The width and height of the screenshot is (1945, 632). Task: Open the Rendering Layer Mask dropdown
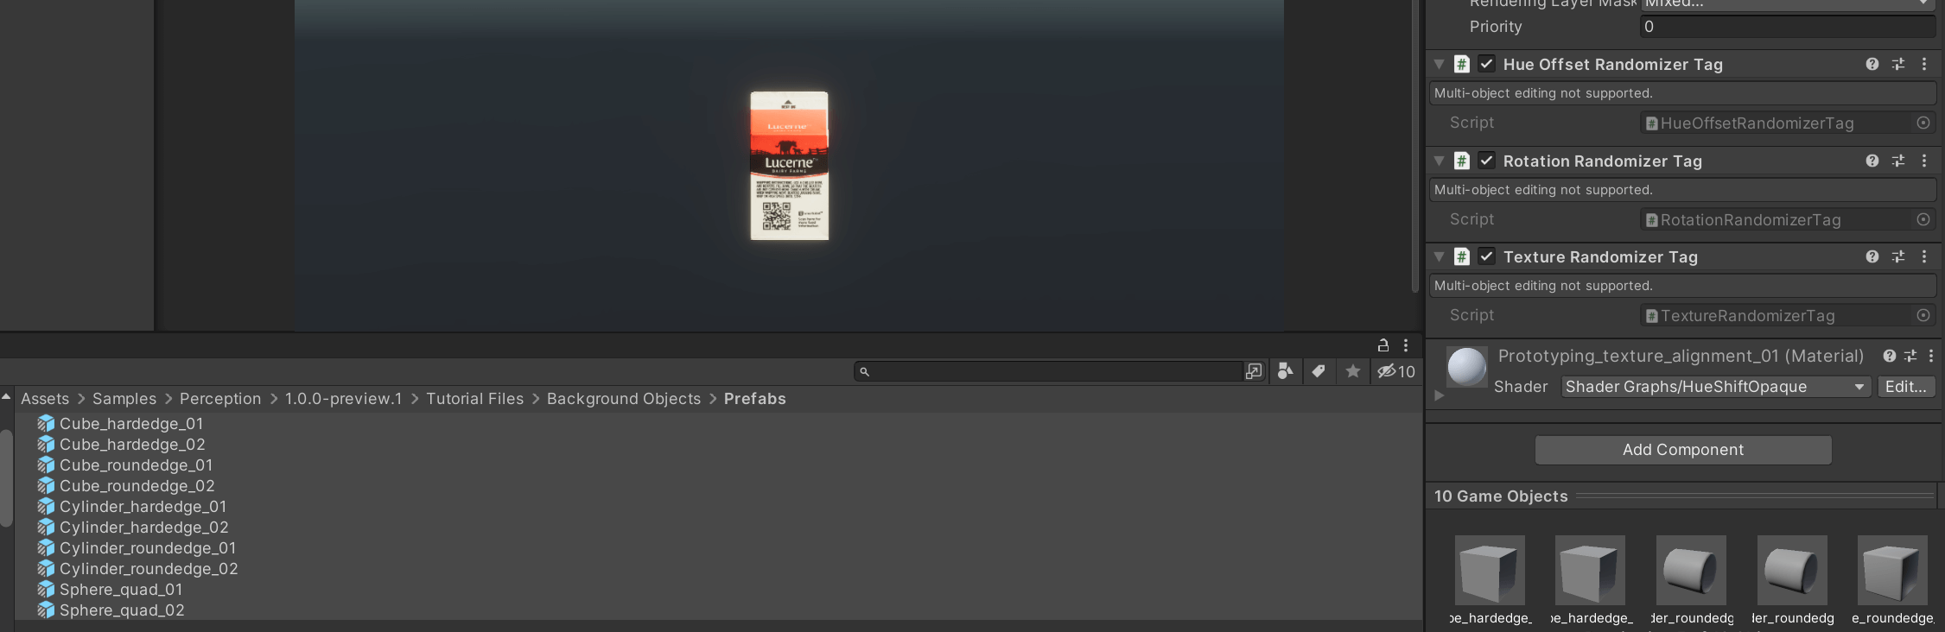tap(1788, 4)
